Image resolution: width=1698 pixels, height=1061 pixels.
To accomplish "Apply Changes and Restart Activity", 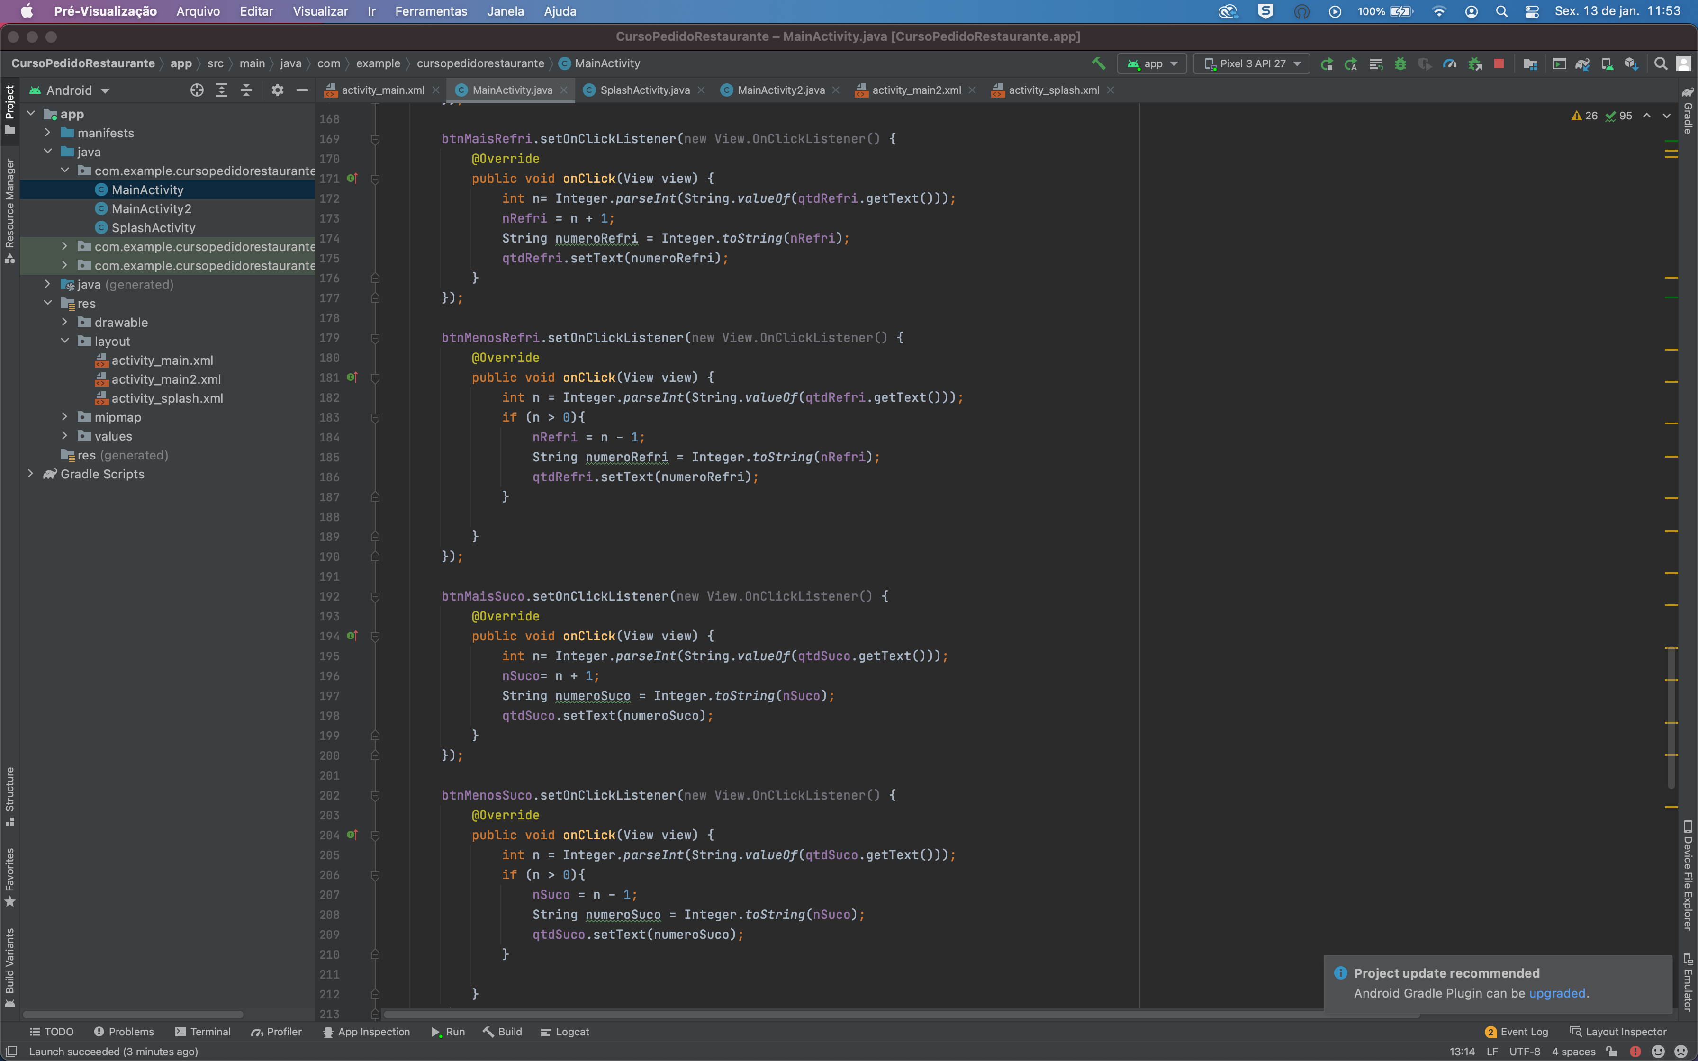I will pos(1351,64).
